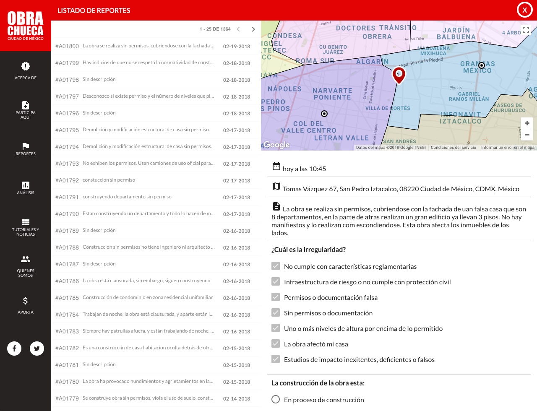The height and width of the screenshot is (411, 537).
Task: Open Tutoriales y Noticias menu item
Action: (x=26, y=227)
